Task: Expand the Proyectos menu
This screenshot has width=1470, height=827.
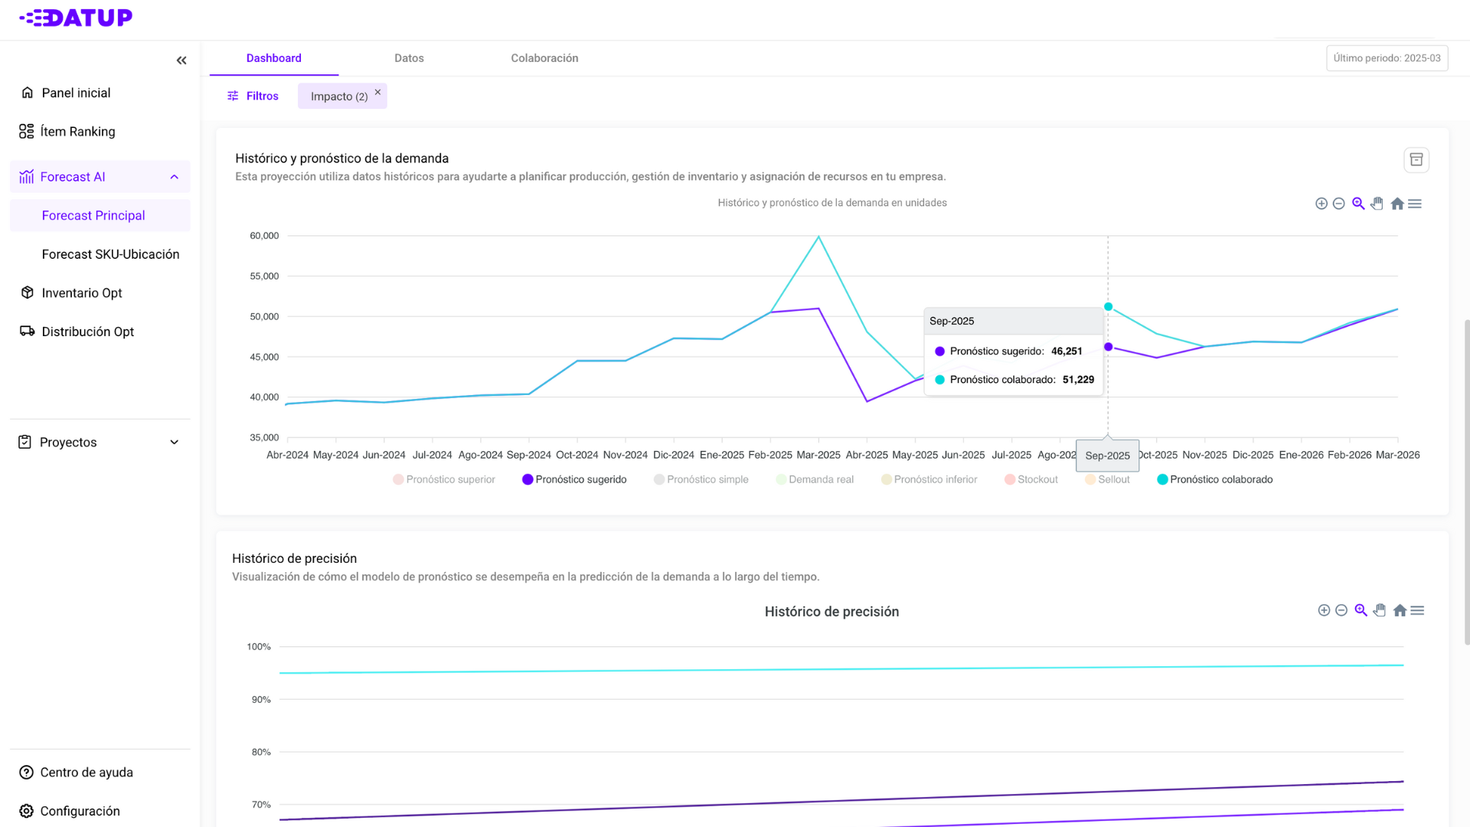Action: pos(174,443)
